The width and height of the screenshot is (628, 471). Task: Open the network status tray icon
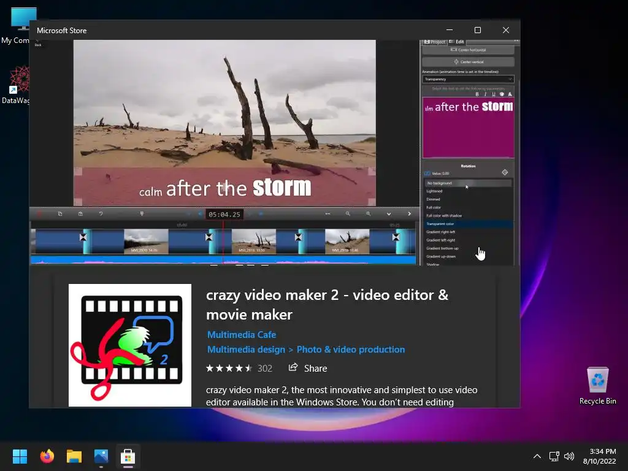(x=554, y=456)
